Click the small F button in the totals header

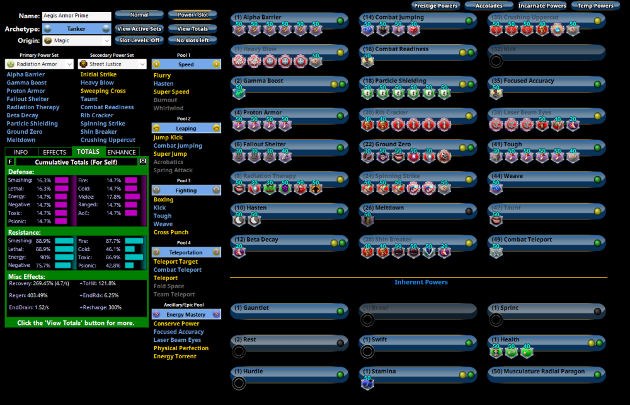coord(11,162)
